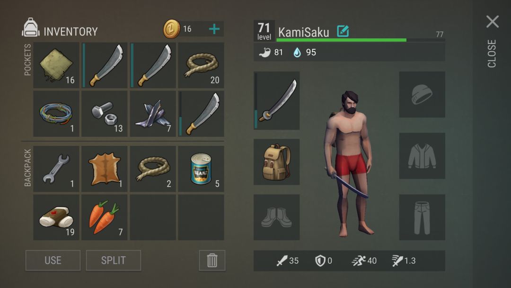Open the equipped backpack slot
The image size is (511, 288).
click(277, 162)
